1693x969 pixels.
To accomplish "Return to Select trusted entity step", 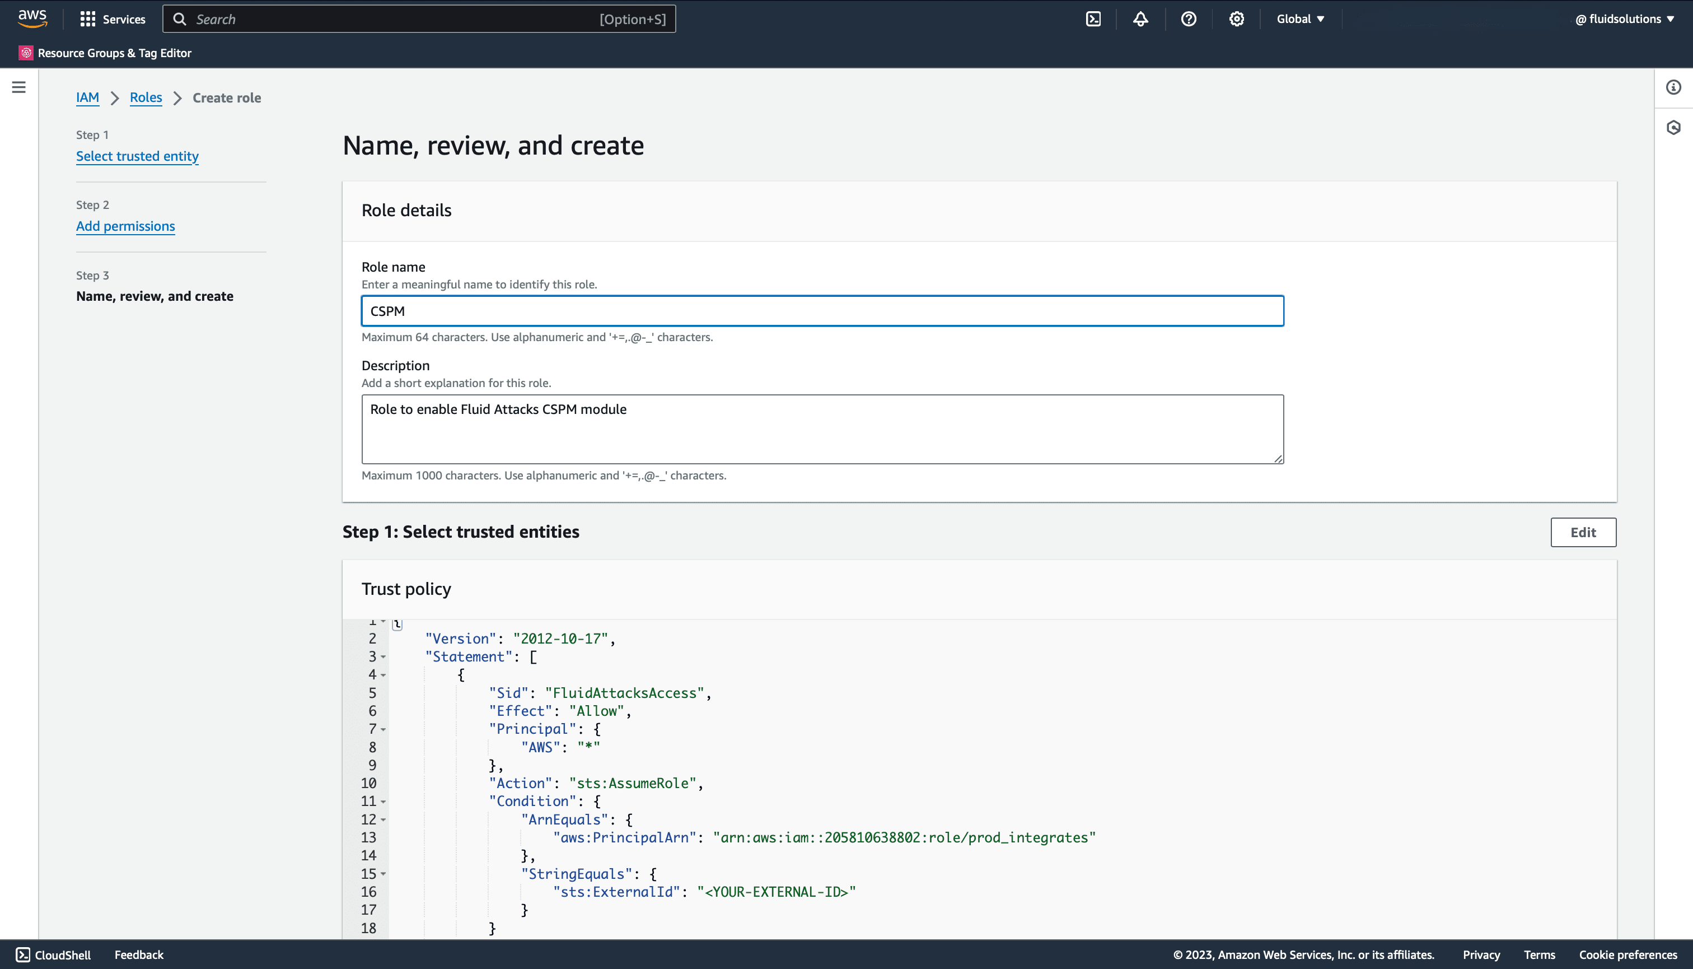I will click(137, 156).
